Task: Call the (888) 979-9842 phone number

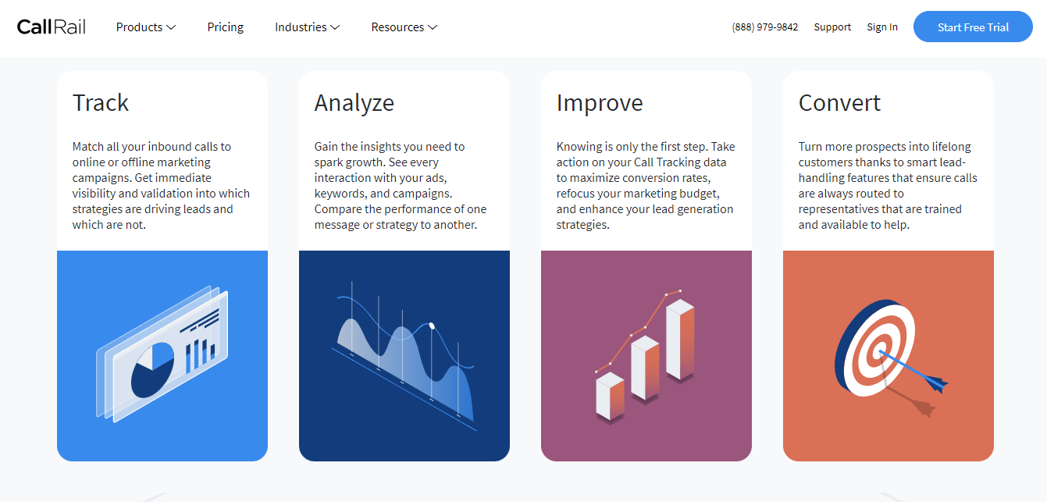Action: 765,27
